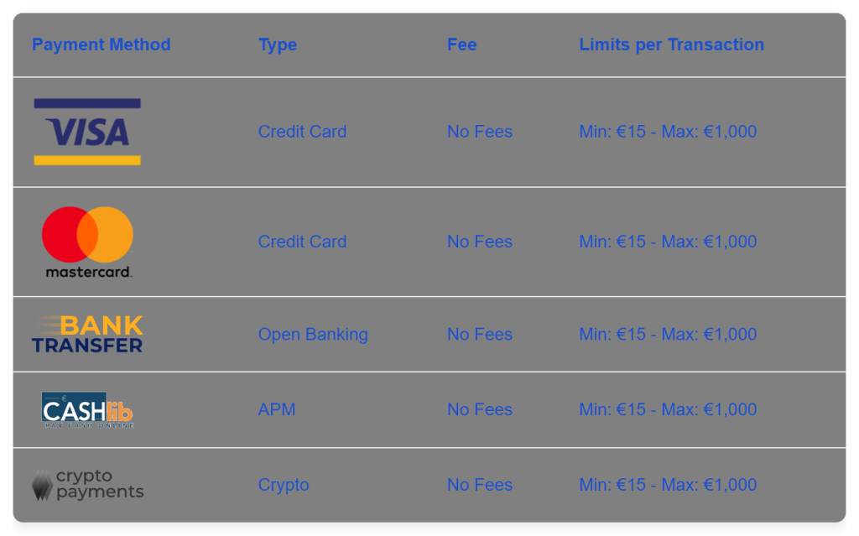
Task: Click the Fee column header
Action: (x=461, y=44)
